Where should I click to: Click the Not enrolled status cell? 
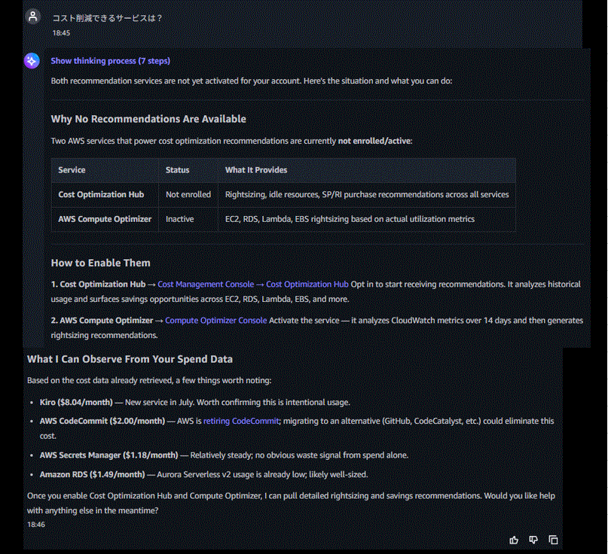tap(188, 194)
